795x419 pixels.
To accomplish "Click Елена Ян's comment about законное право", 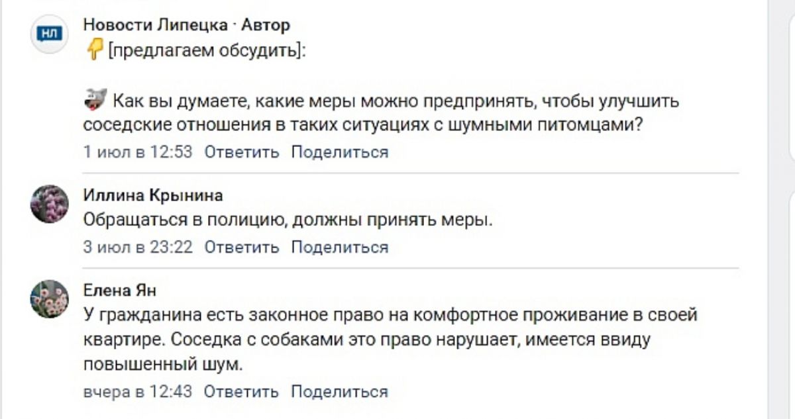I will click(x=391, y=340).
